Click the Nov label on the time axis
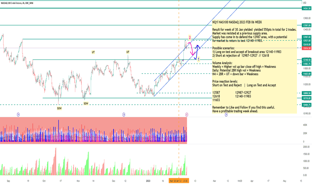 (78, 181)
